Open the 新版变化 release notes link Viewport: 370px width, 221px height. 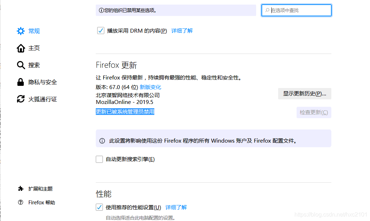150,87
